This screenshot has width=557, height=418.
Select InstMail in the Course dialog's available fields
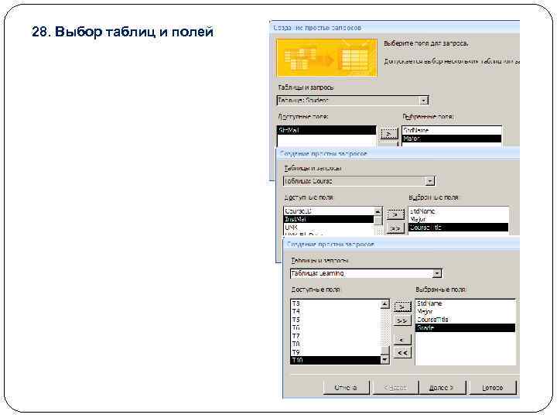coord(328,219)
